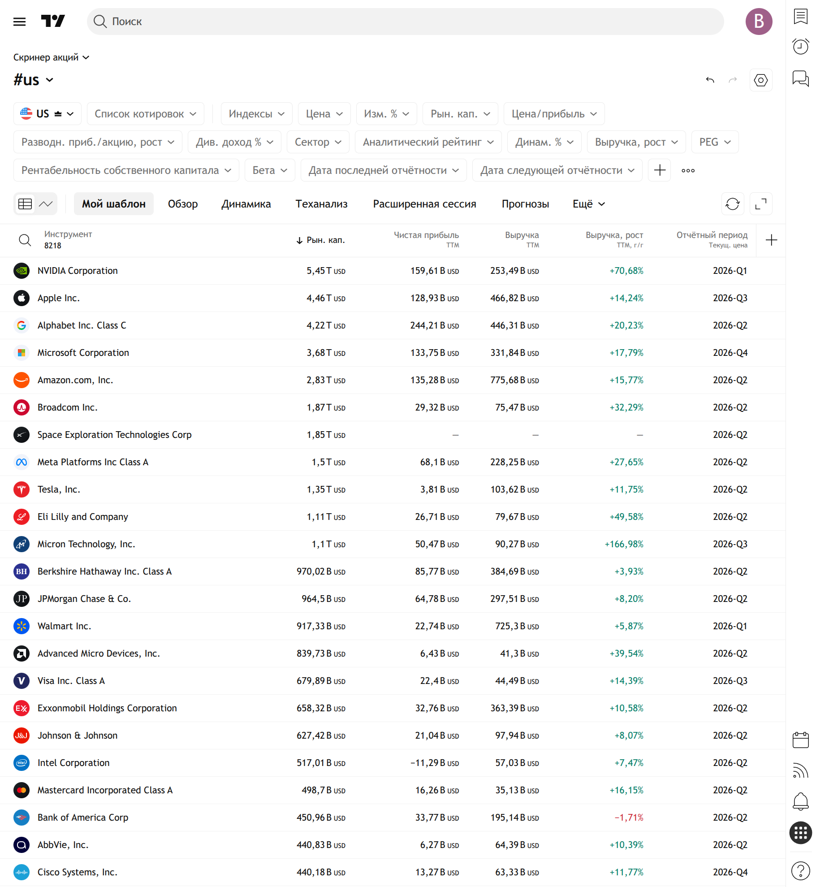
Task: Click Intel net income −11,29 B
Action: [x=434, y=763]
